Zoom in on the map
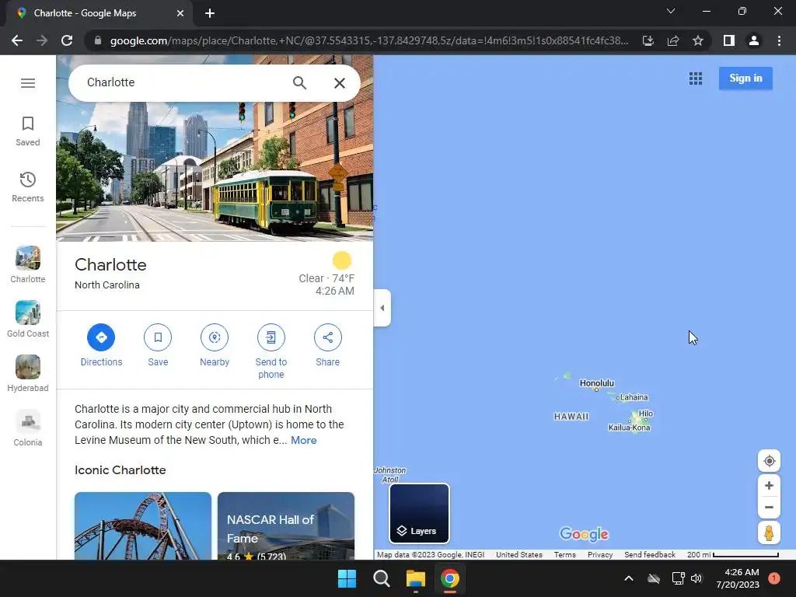Viewport: 796px width, 597px height. 769,485
